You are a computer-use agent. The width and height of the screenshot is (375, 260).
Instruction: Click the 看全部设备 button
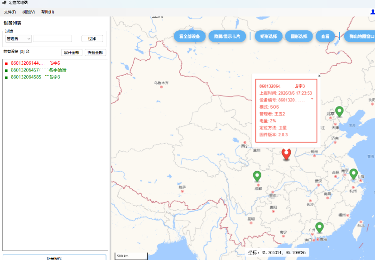pyautogui.click(x=189, y=36)
